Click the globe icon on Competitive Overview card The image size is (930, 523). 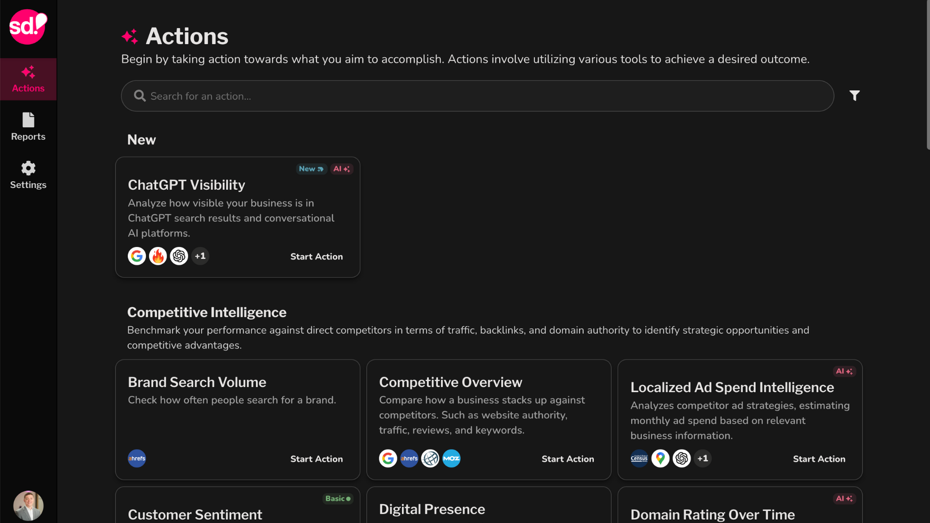pos(430,459)
